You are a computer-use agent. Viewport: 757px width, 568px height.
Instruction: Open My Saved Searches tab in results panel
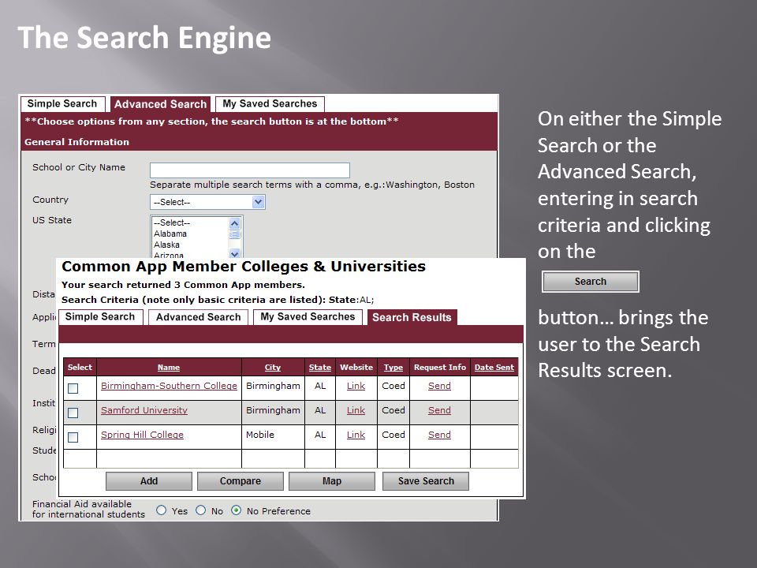(308, 317)
